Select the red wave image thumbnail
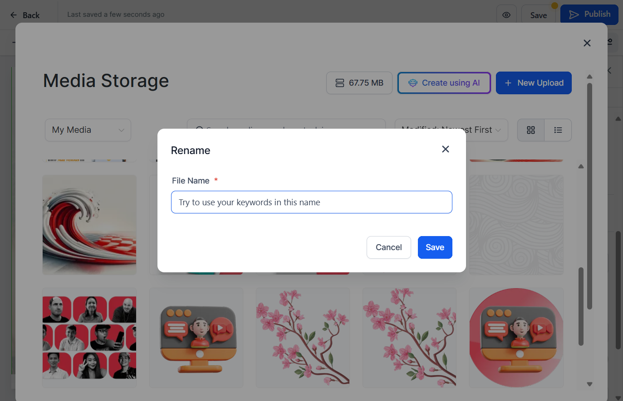The image size is (623, 401). point(89,225)
